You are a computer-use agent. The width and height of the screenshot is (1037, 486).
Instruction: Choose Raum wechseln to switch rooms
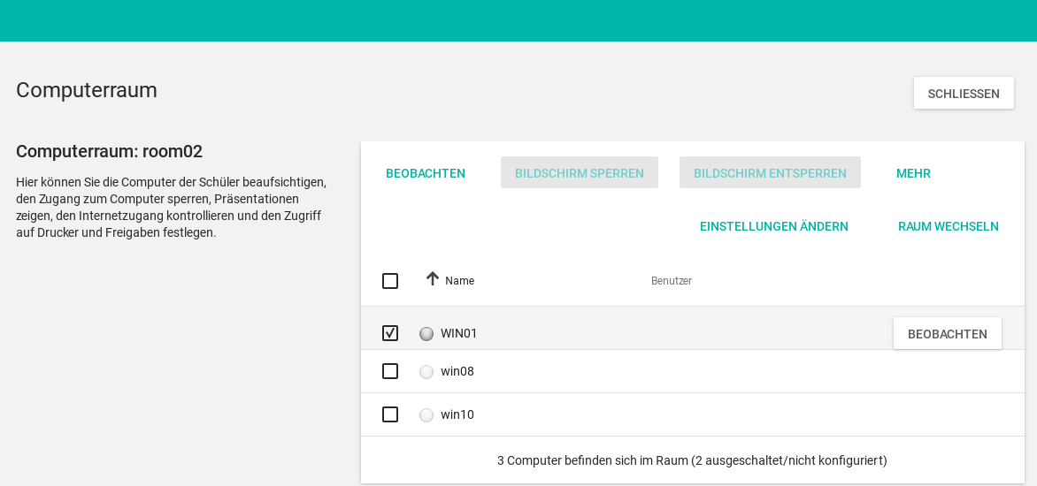tap(948, 226)
